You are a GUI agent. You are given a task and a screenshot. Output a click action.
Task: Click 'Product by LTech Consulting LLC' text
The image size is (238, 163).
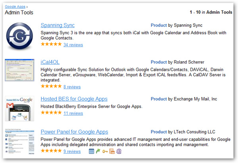tap(183, 132)
